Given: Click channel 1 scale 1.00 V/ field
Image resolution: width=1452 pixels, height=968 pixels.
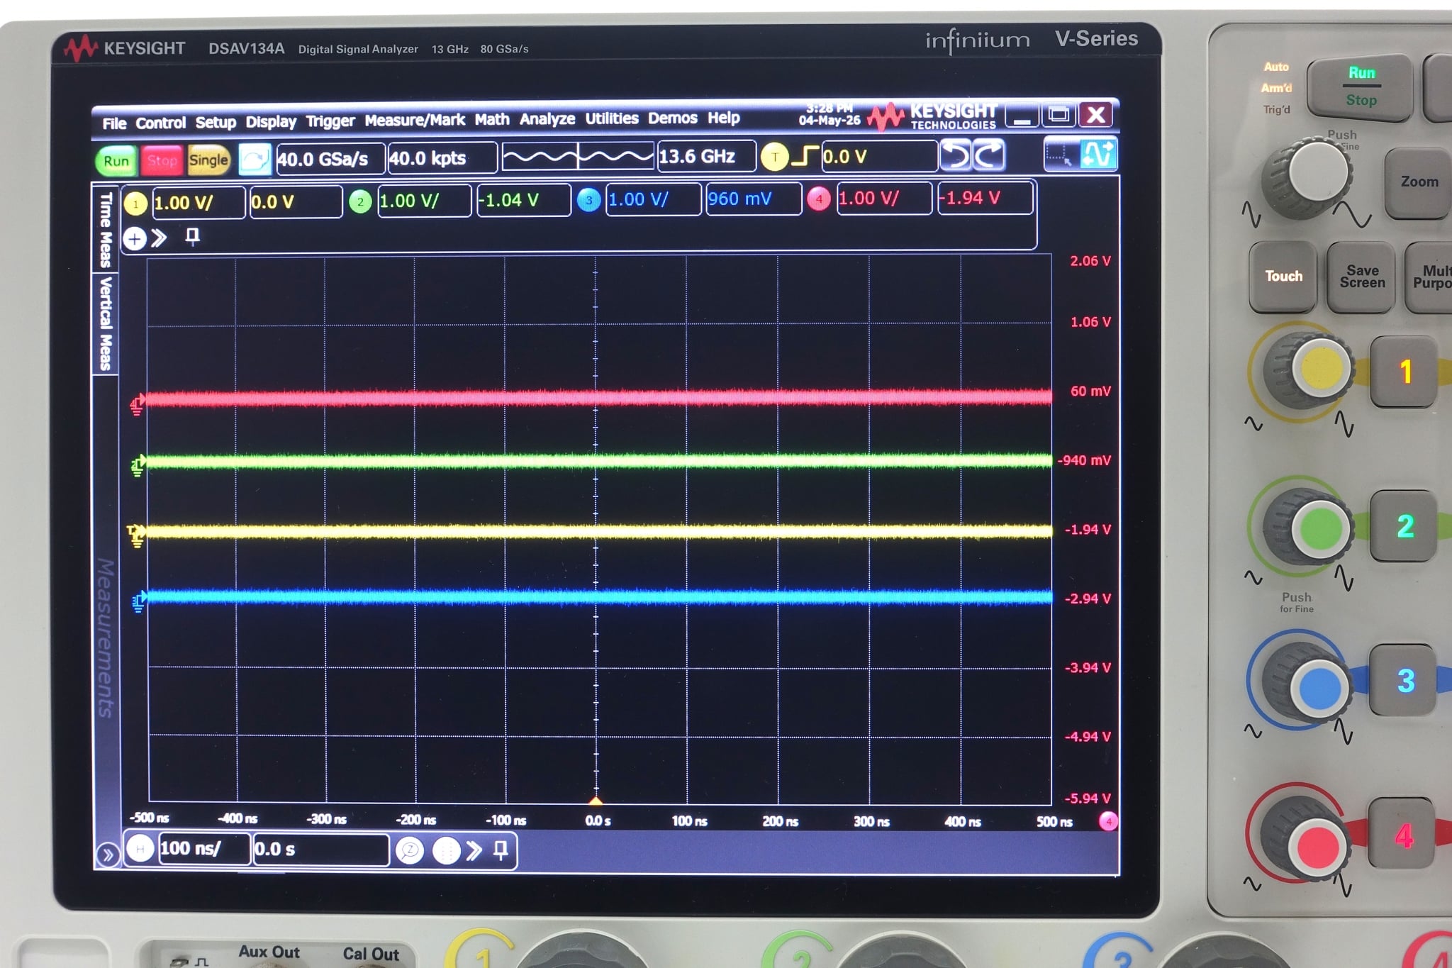Looking at the screenshot, I should click(x=198, y=203).
